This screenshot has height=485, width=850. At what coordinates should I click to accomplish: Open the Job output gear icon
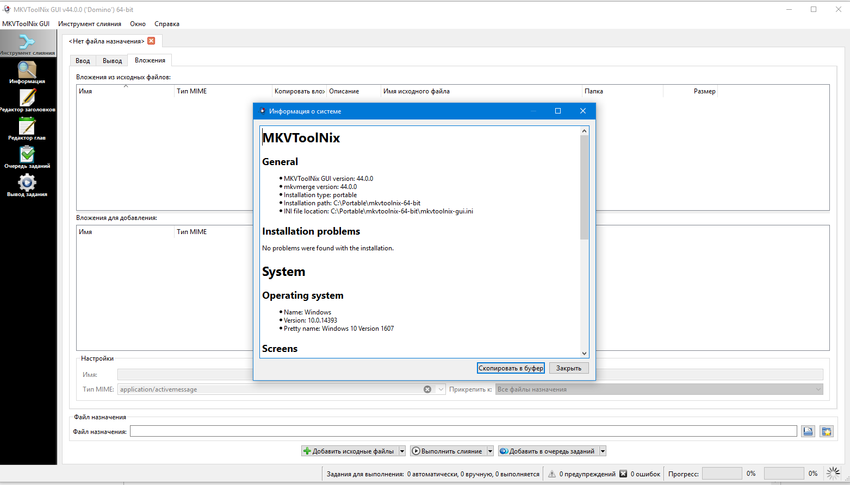27,184
